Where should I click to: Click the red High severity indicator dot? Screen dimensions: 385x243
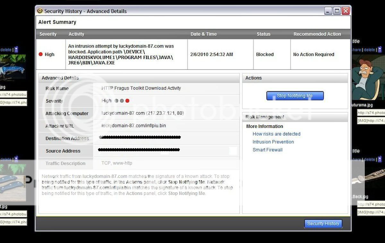pos(40,54)
